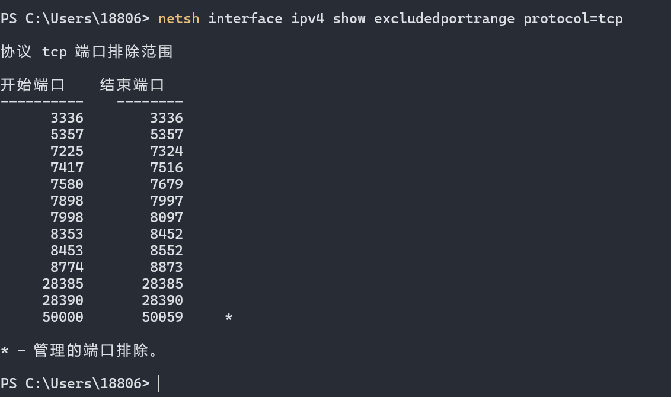Click the netsh command word

coord(178,18)
